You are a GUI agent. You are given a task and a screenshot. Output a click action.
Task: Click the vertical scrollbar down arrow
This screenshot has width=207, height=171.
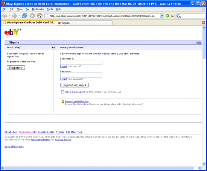click(204, 164)
